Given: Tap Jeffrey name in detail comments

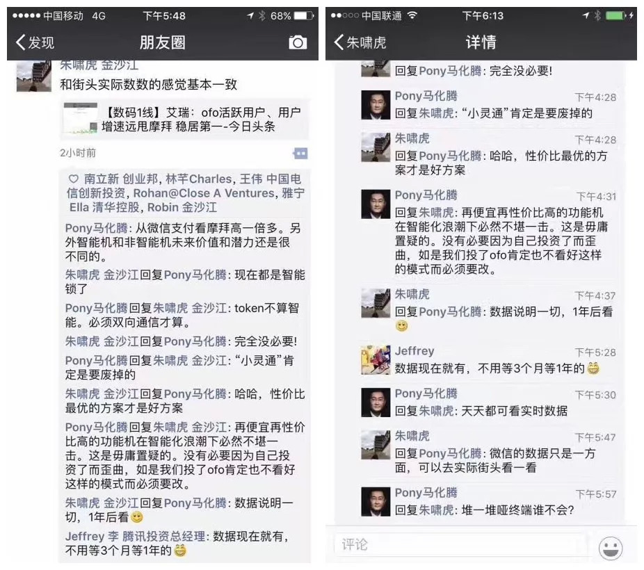Looking at the screenshot, I should (x=414, y=351).
